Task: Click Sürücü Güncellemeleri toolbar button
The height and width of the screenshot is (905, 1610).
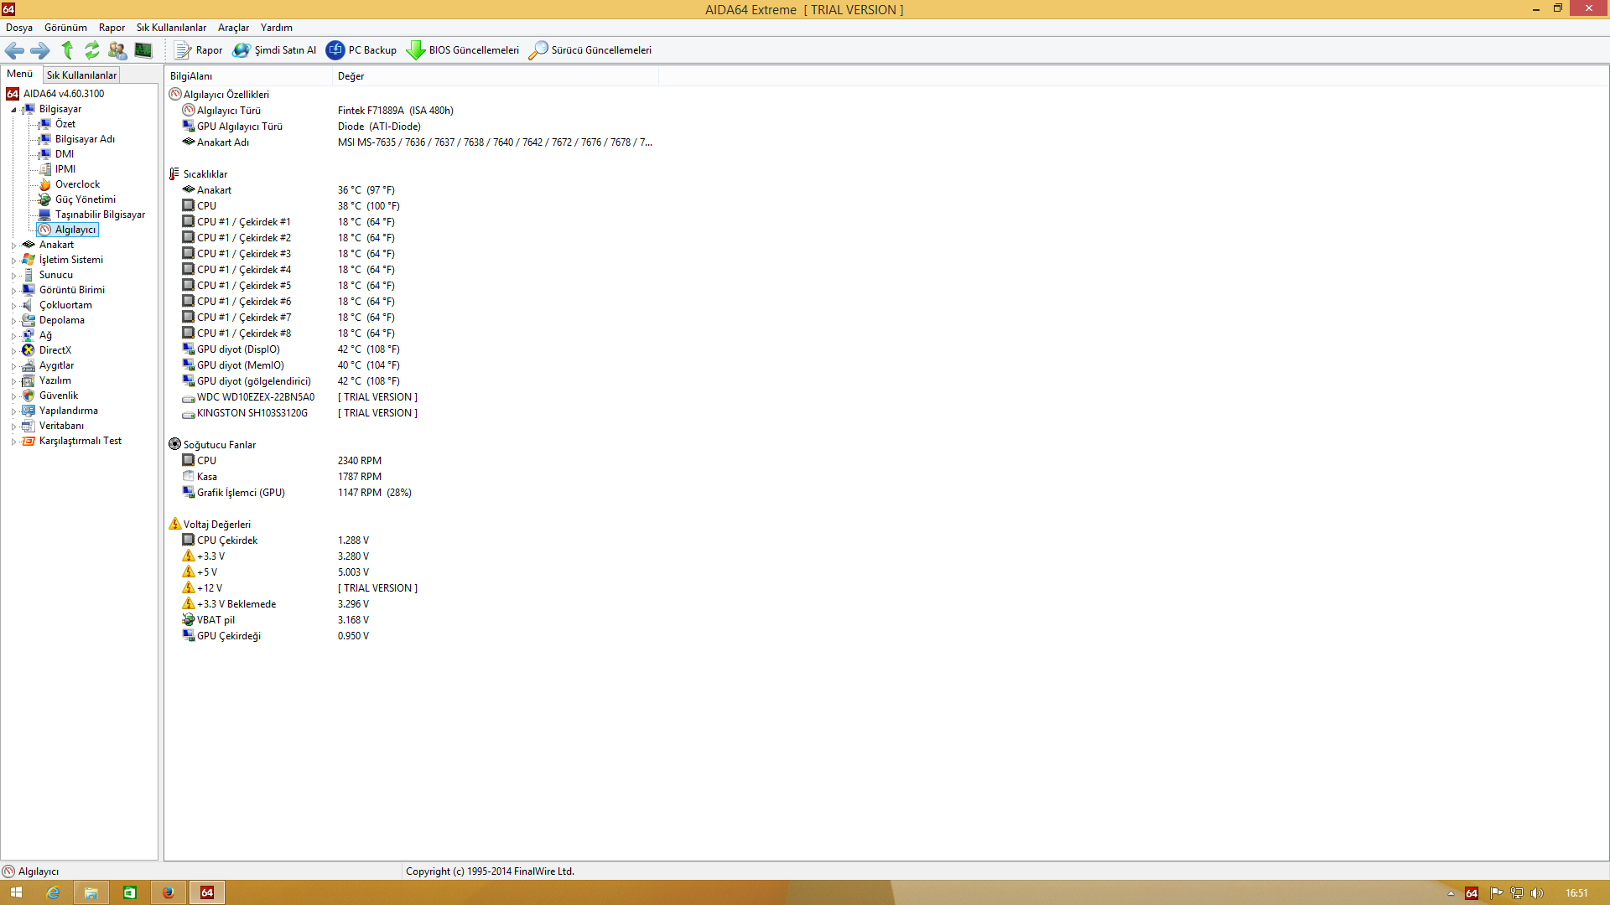Action: pyautogui.click(x=590, y=50)
